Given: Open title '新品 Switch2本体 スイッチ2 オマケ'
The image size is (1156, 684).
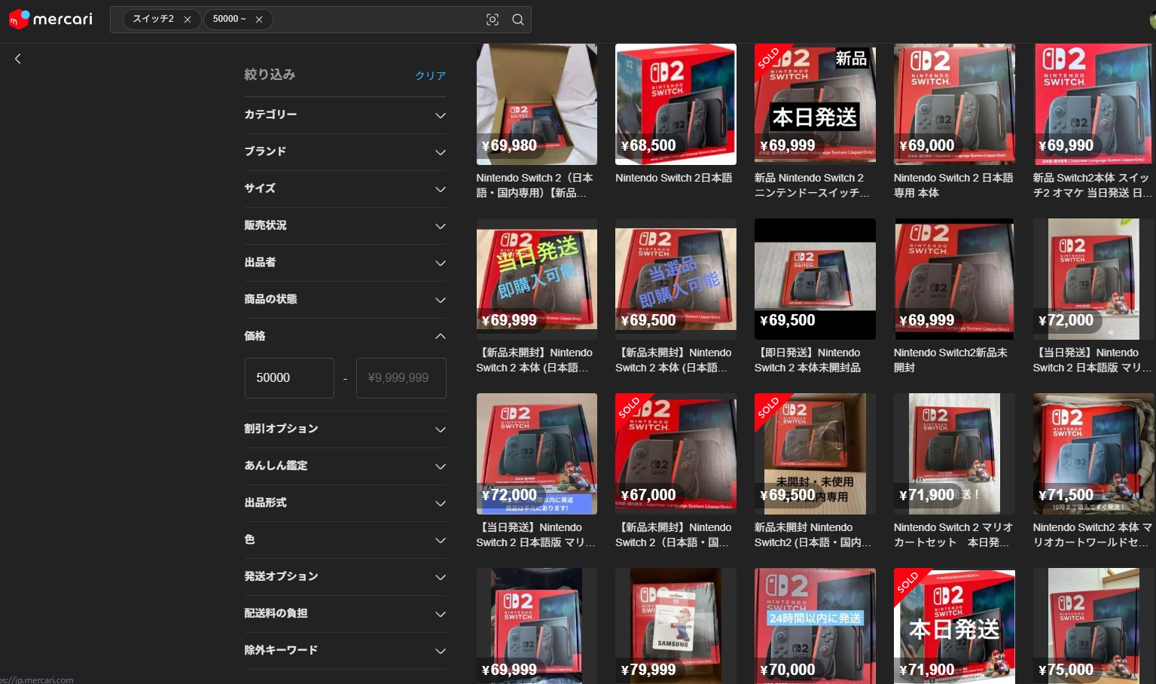Looking at the screenshot, I should 1093,185.
